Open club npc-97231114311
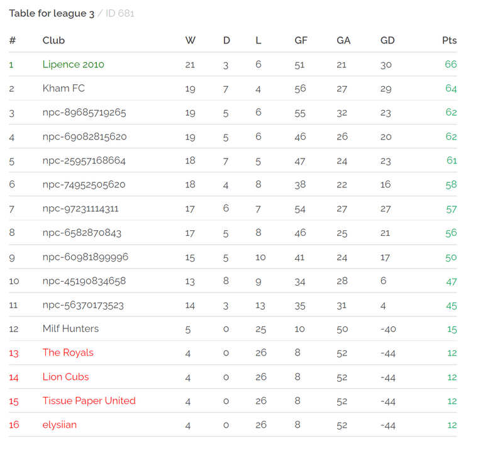 click(x=80, y=209)
